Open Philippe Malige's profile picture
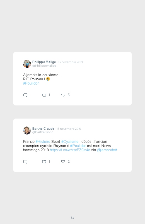145x224 pixels. click(x=27, y=64)
